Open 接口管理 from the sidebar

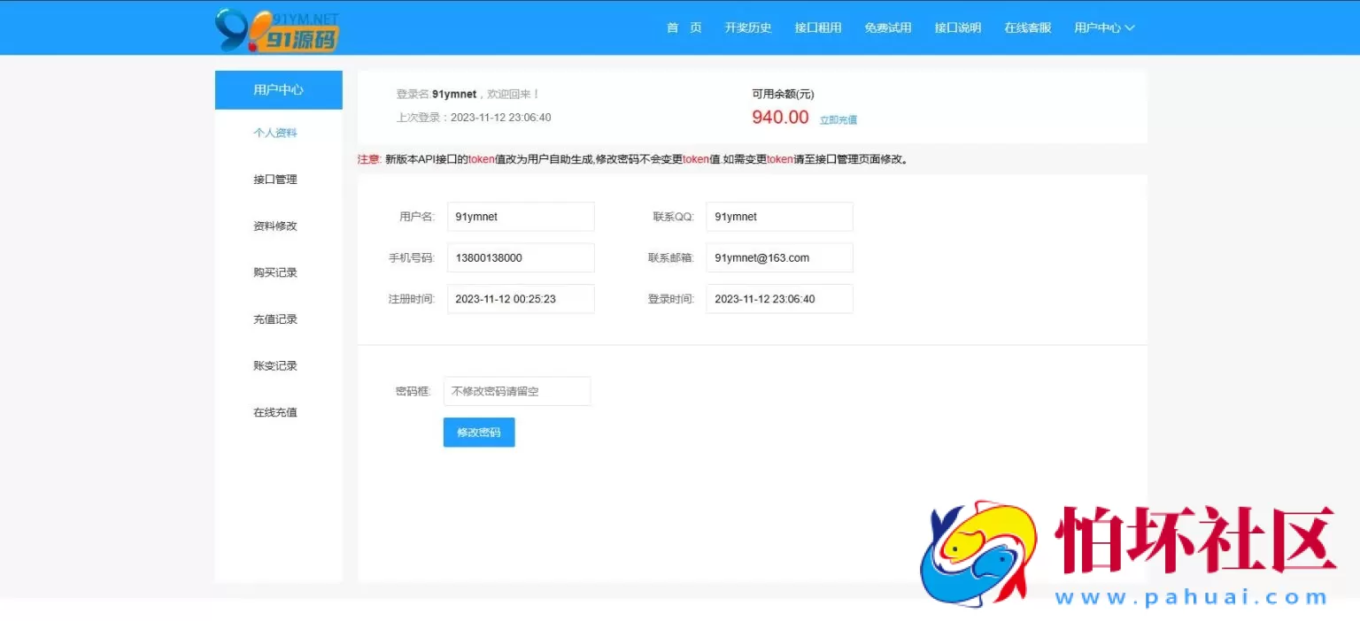coord(275,180)
